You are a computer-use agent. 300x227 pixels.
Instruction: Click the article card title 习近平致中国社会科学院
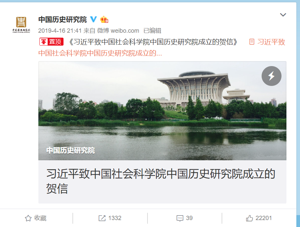pos(161,181)
